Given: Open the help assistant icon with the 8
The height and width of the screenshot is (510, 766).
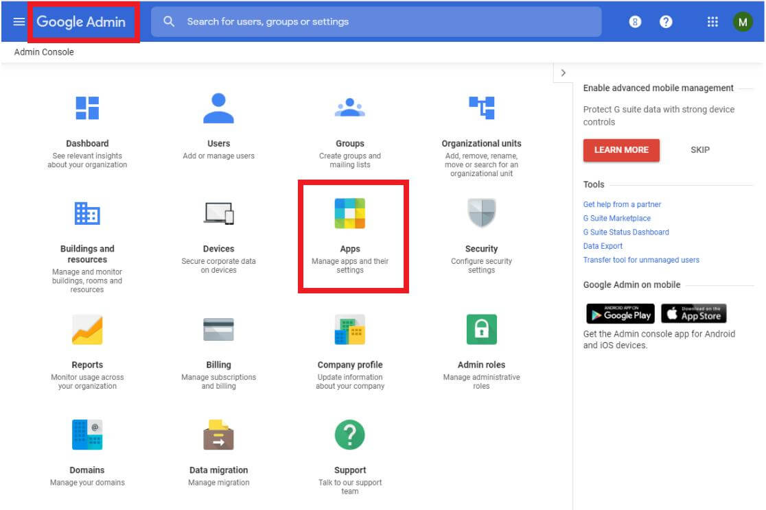Looking at the screenshot, I should click(635, 21).
